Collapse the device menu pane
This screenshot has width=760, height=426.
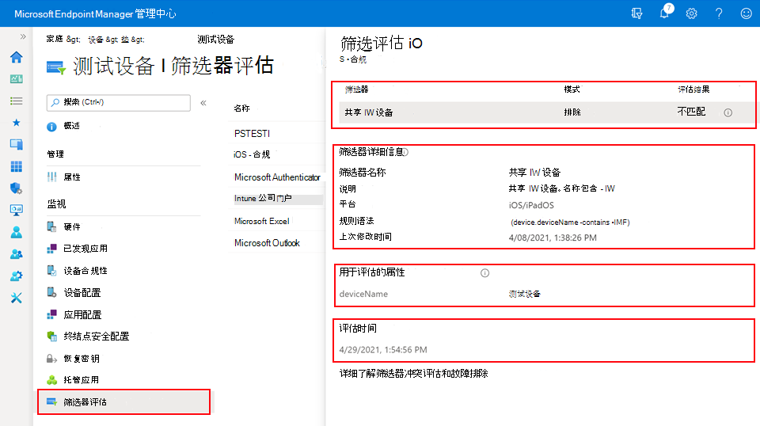coord(203,103)
